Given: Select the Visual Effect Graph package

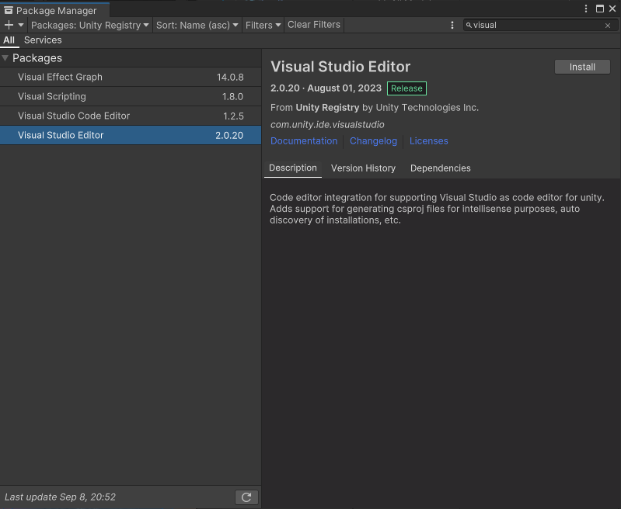Looking at the screenshot, I should (131, 77).
